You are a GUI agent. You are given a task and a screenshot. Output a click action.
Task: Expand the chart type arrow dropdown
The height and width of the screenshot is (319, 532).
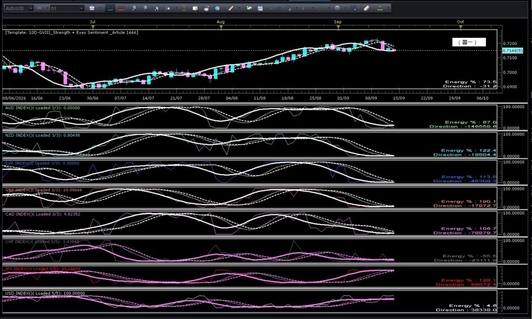coord(100,8)
